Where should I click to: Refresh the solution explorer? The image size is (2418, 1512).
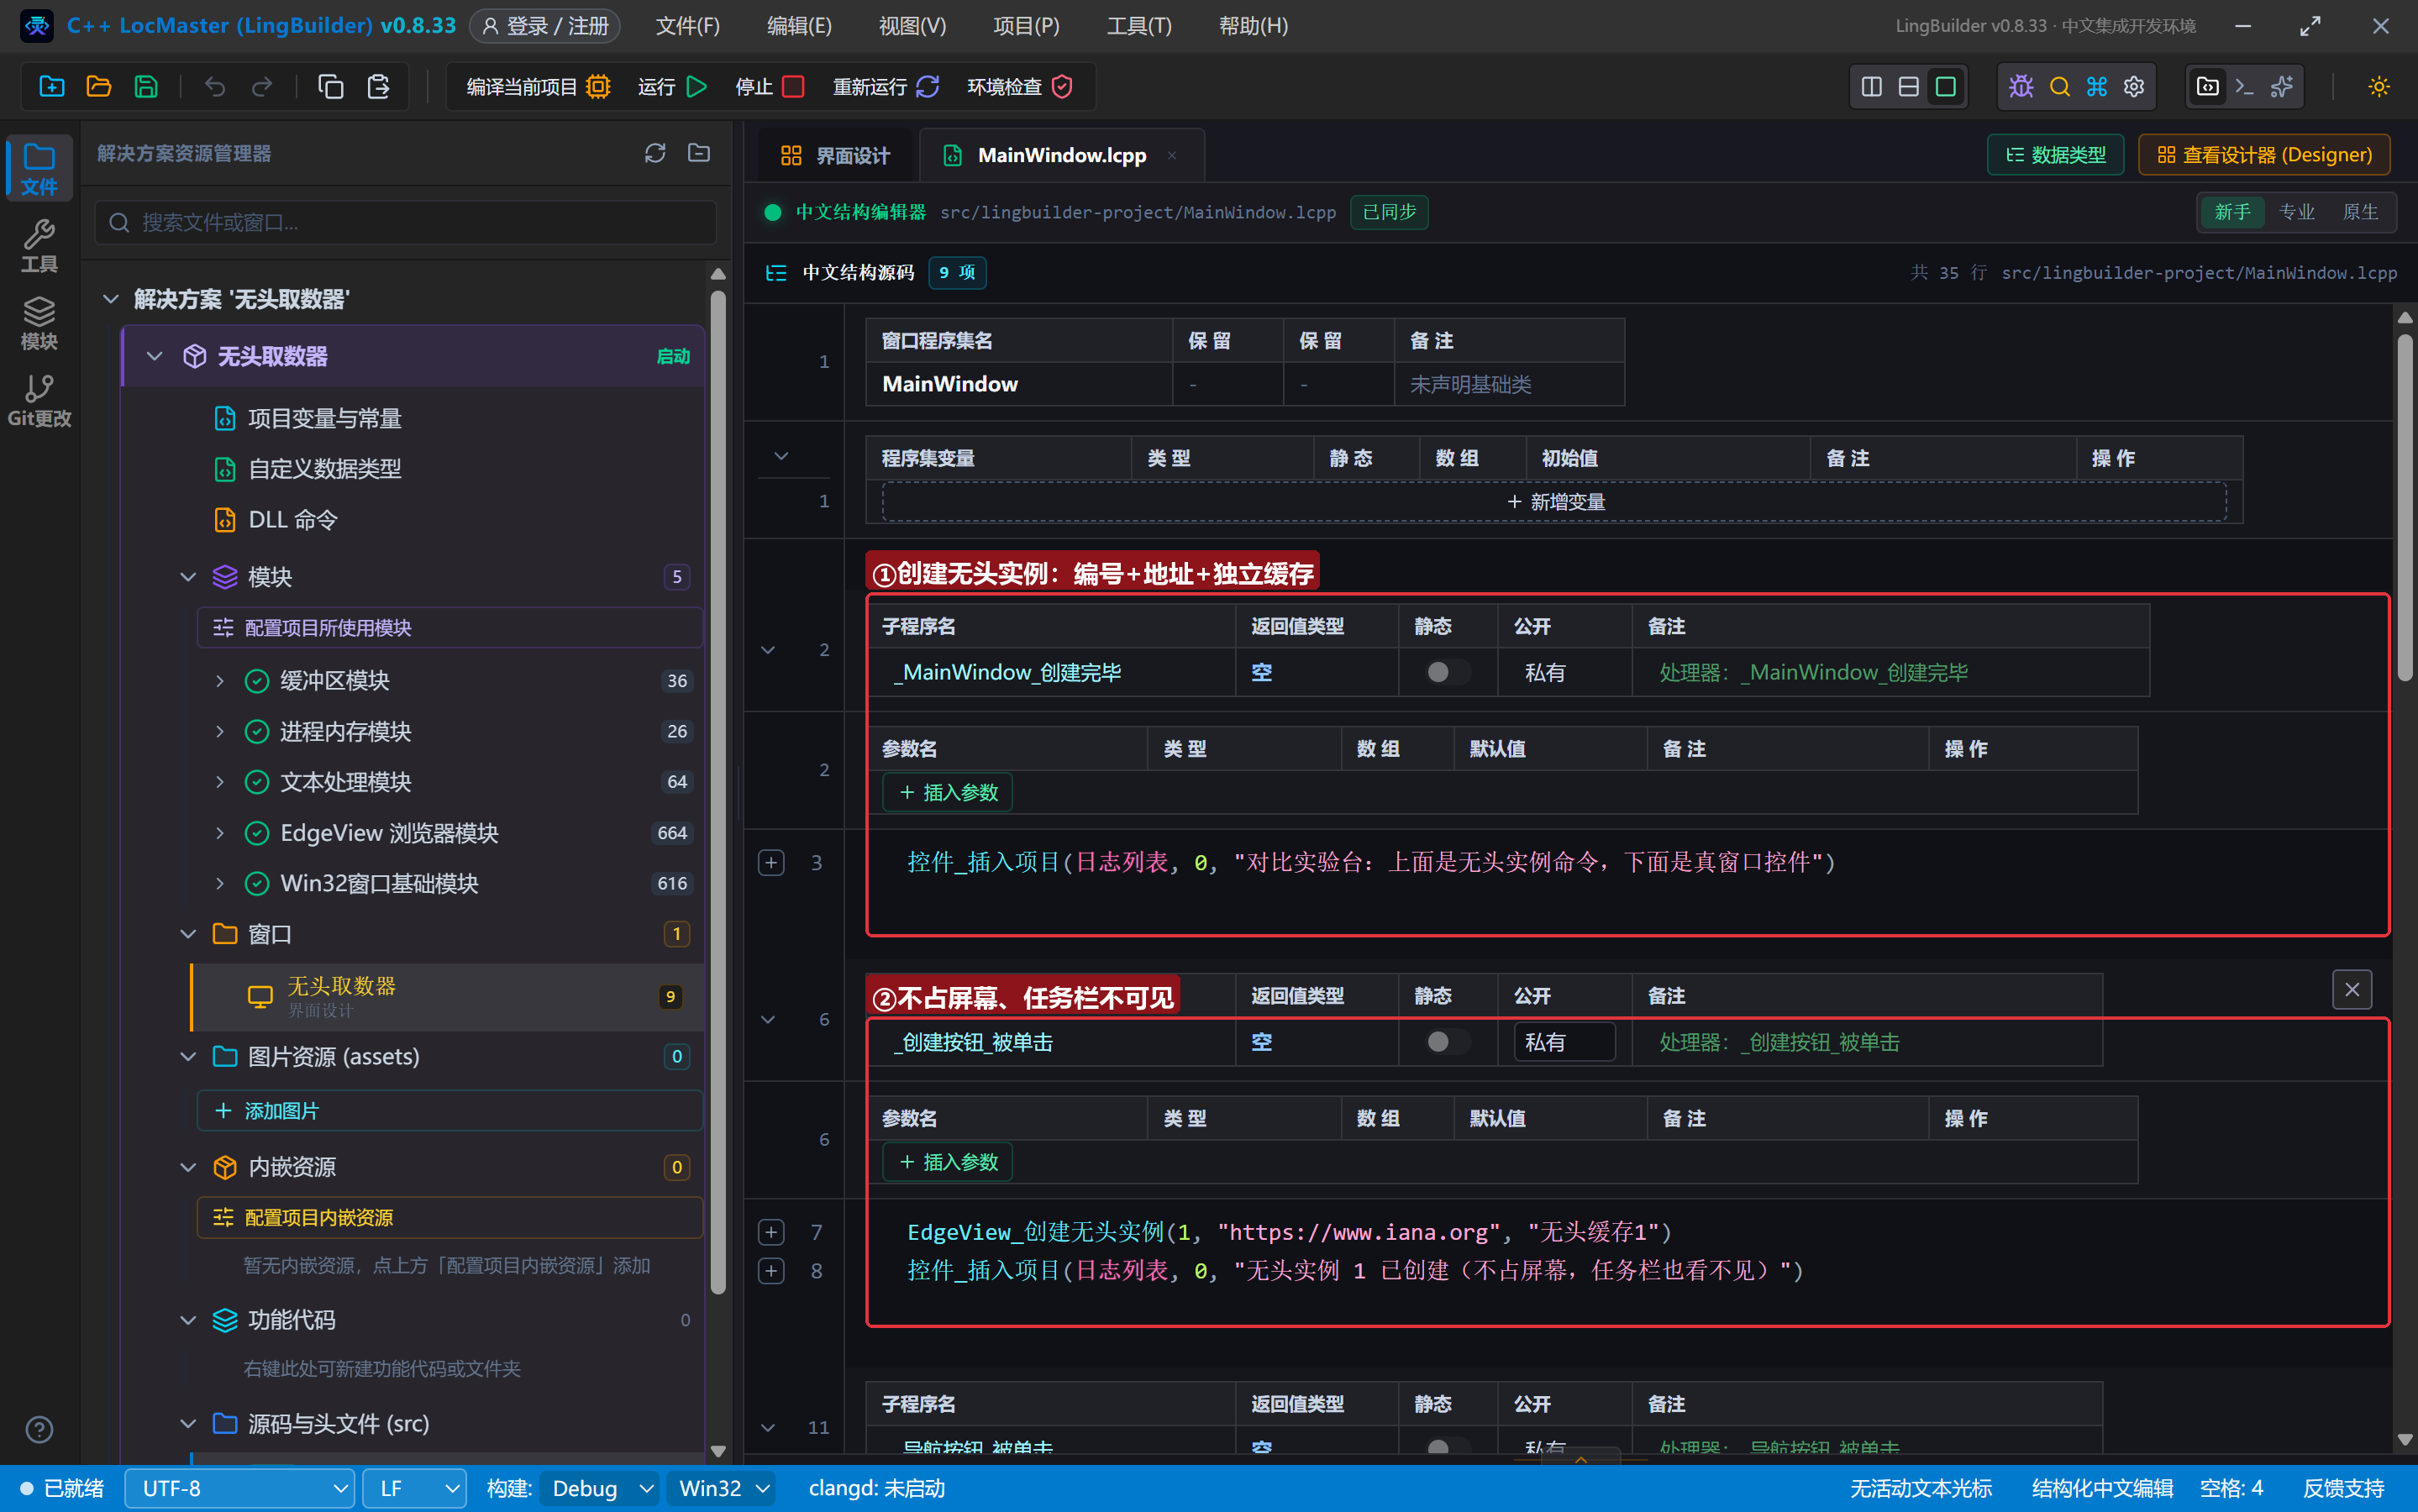(655, 153)
